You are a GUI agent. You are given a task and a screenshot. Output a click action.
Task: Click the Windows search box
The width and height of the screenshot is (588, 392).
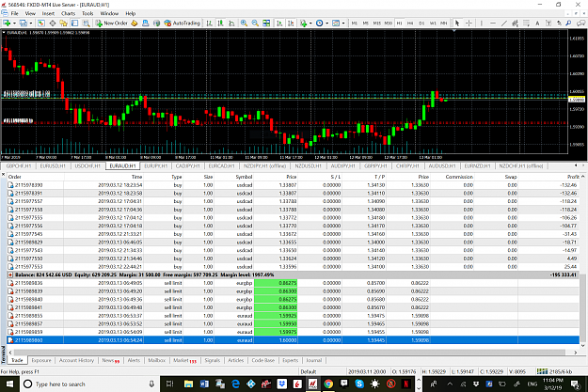tap(89, 384)
